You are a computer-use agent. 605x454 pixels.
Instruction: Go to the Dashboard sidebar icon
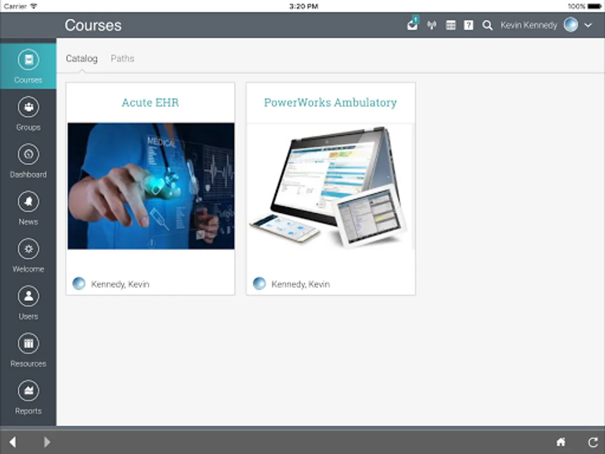pyautogui.click(x=28, y=154)
